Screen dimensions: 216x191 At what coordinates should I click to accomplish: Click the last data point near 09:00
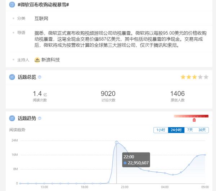(x=205, y=155)
